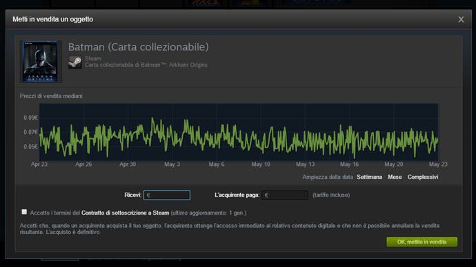Select Carta collezionabile di Batman Arkham Origins text
The width and height of the screenshot is (476, 267).
146,65
